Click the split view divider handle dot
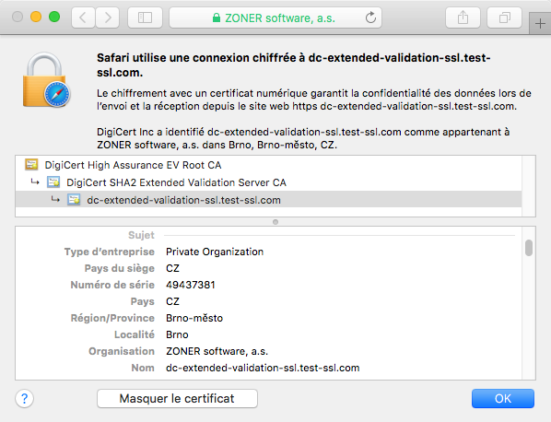Viewport: 551px width, 422px height. [x=275, y=222]
